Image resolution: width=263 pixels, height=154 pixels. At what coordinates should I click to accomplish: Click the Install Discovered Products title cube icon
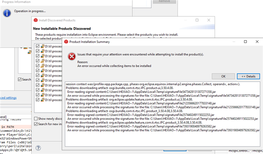click(x=36, y=20)
